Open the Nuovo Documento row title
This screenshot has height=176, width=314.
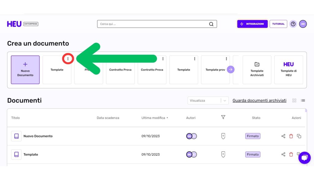[38, 136]
